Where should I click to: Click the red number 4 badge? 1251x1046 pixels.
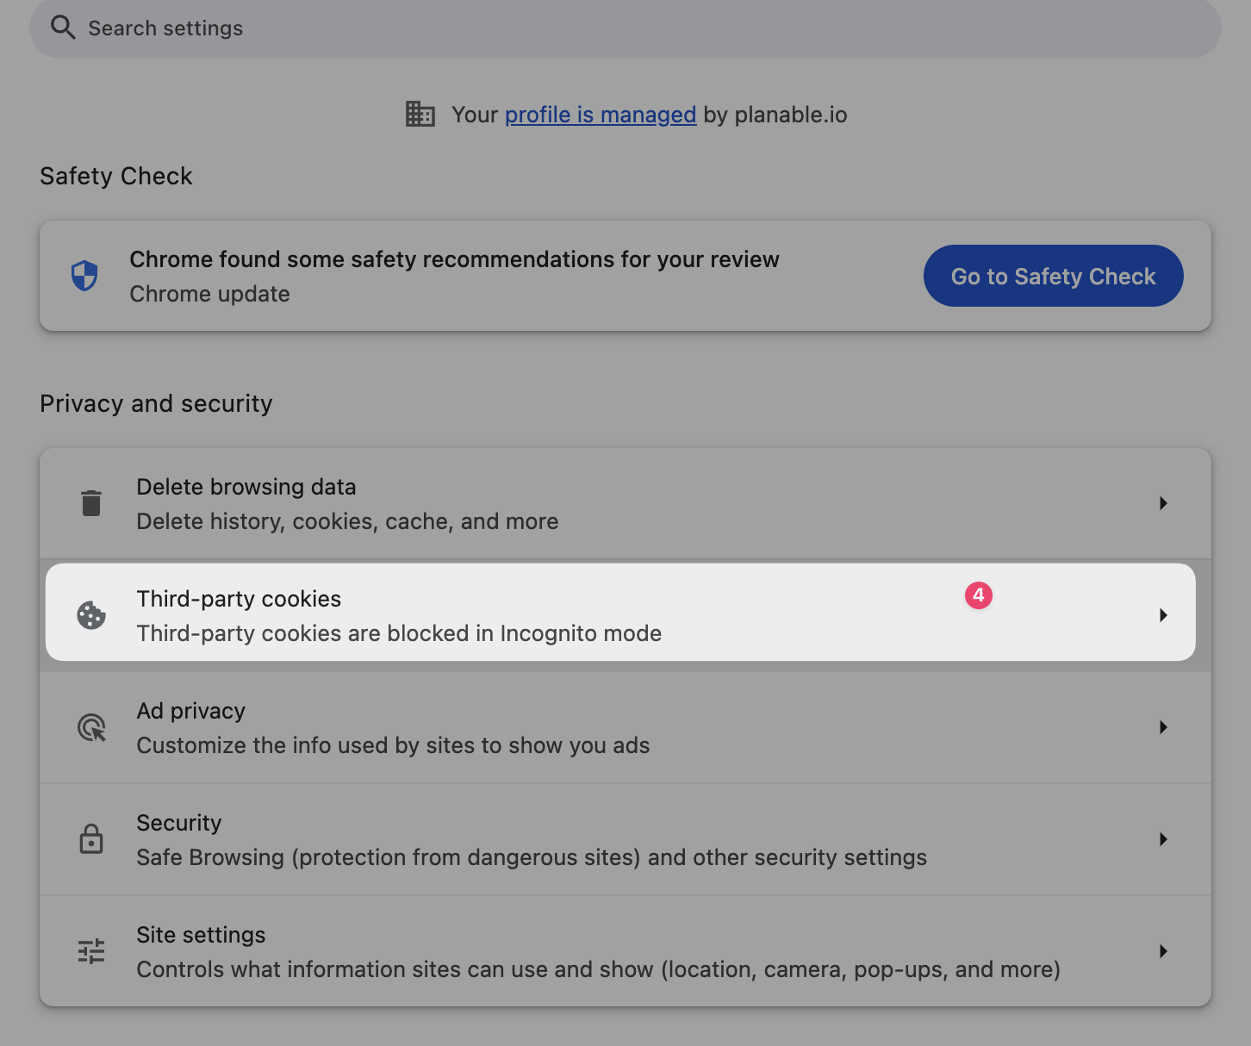pos(979,595)
